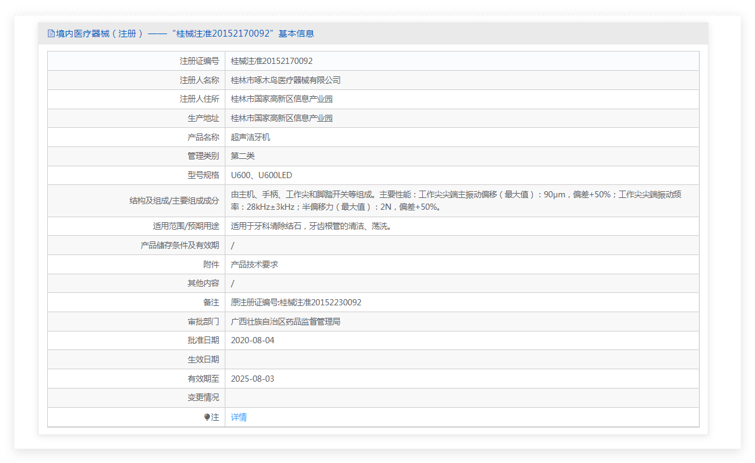755x463 pixels.
Task: Click the 注册证编号 label cell
Action: coord(137,61)
